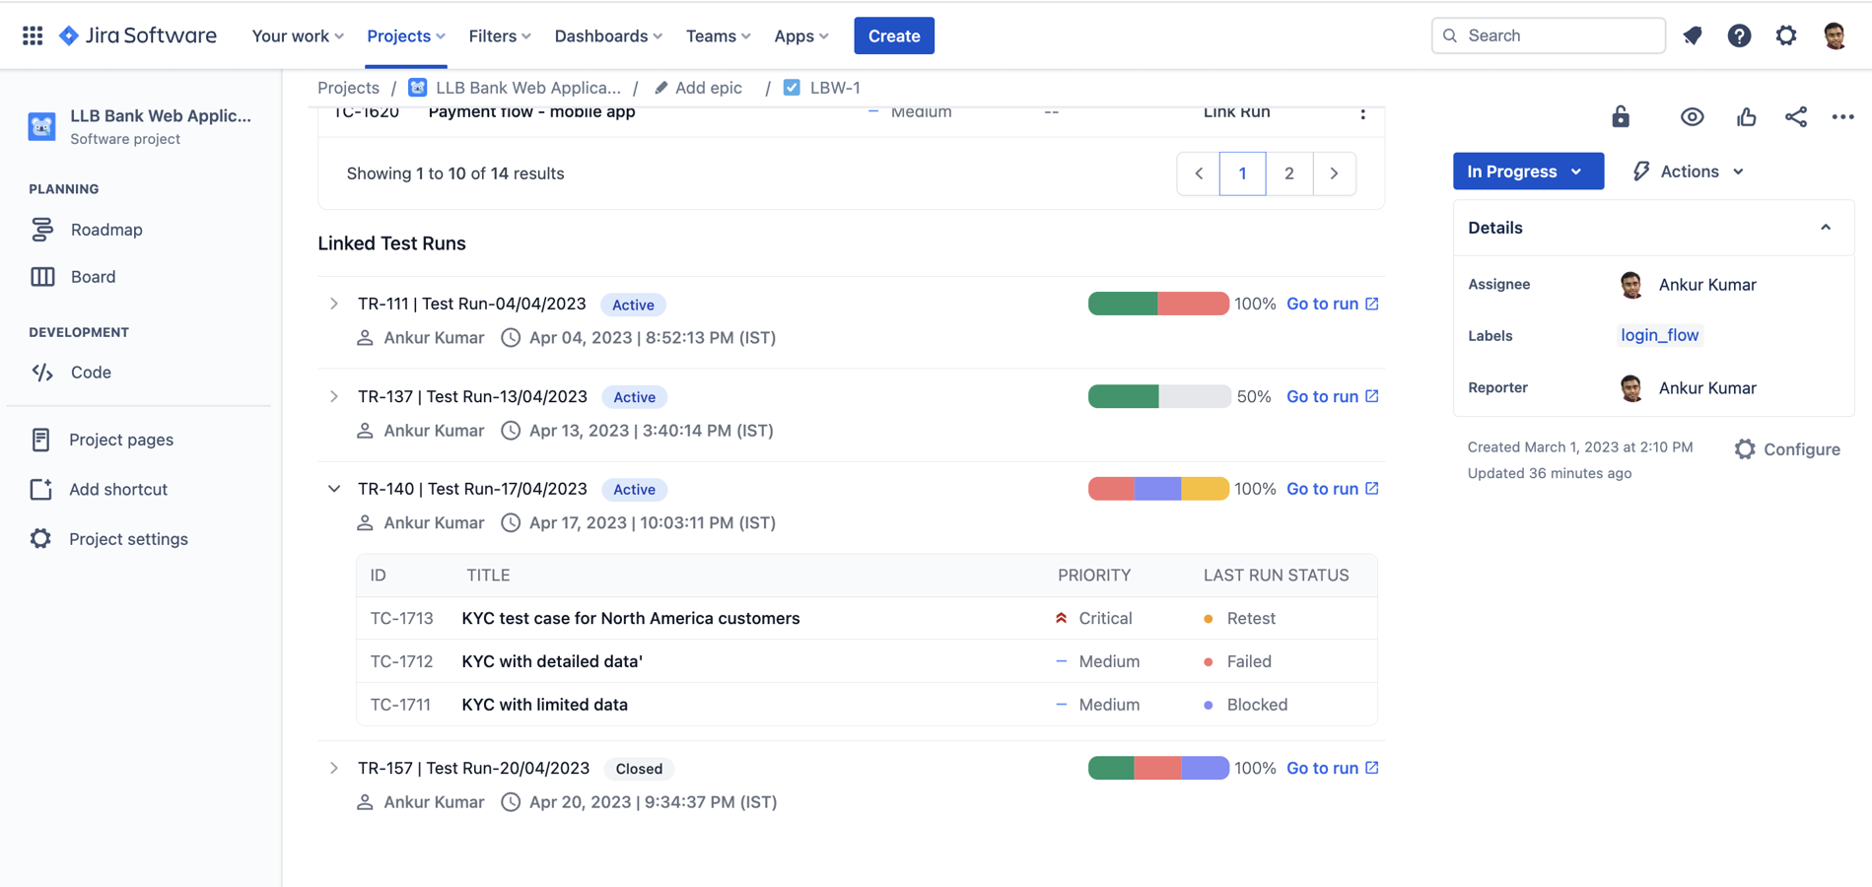Toggle the watch eye icon
This screenshot has height=887, width=1872.
pyautogui.click(x=1693, y=116)
